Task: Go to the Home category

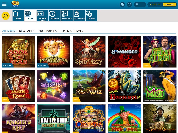Action: pyautogui.click(x=18, y=15)
